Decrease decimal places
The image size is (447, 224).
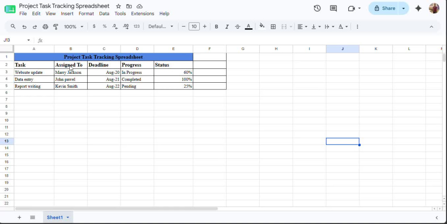click(115, 26)
